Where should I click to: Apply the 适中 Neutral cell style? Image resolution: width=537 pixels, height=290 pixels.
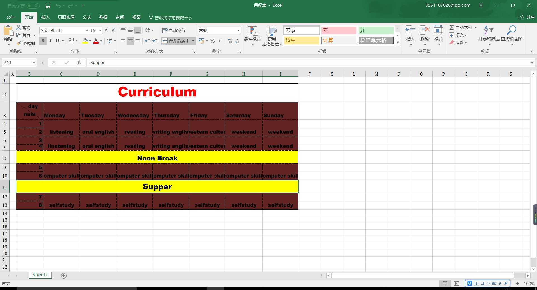(302, 40)
